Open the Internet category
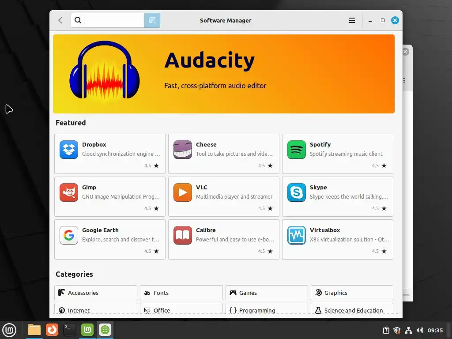Viewport: 452px width, 339px height. (x=96, y=309)
